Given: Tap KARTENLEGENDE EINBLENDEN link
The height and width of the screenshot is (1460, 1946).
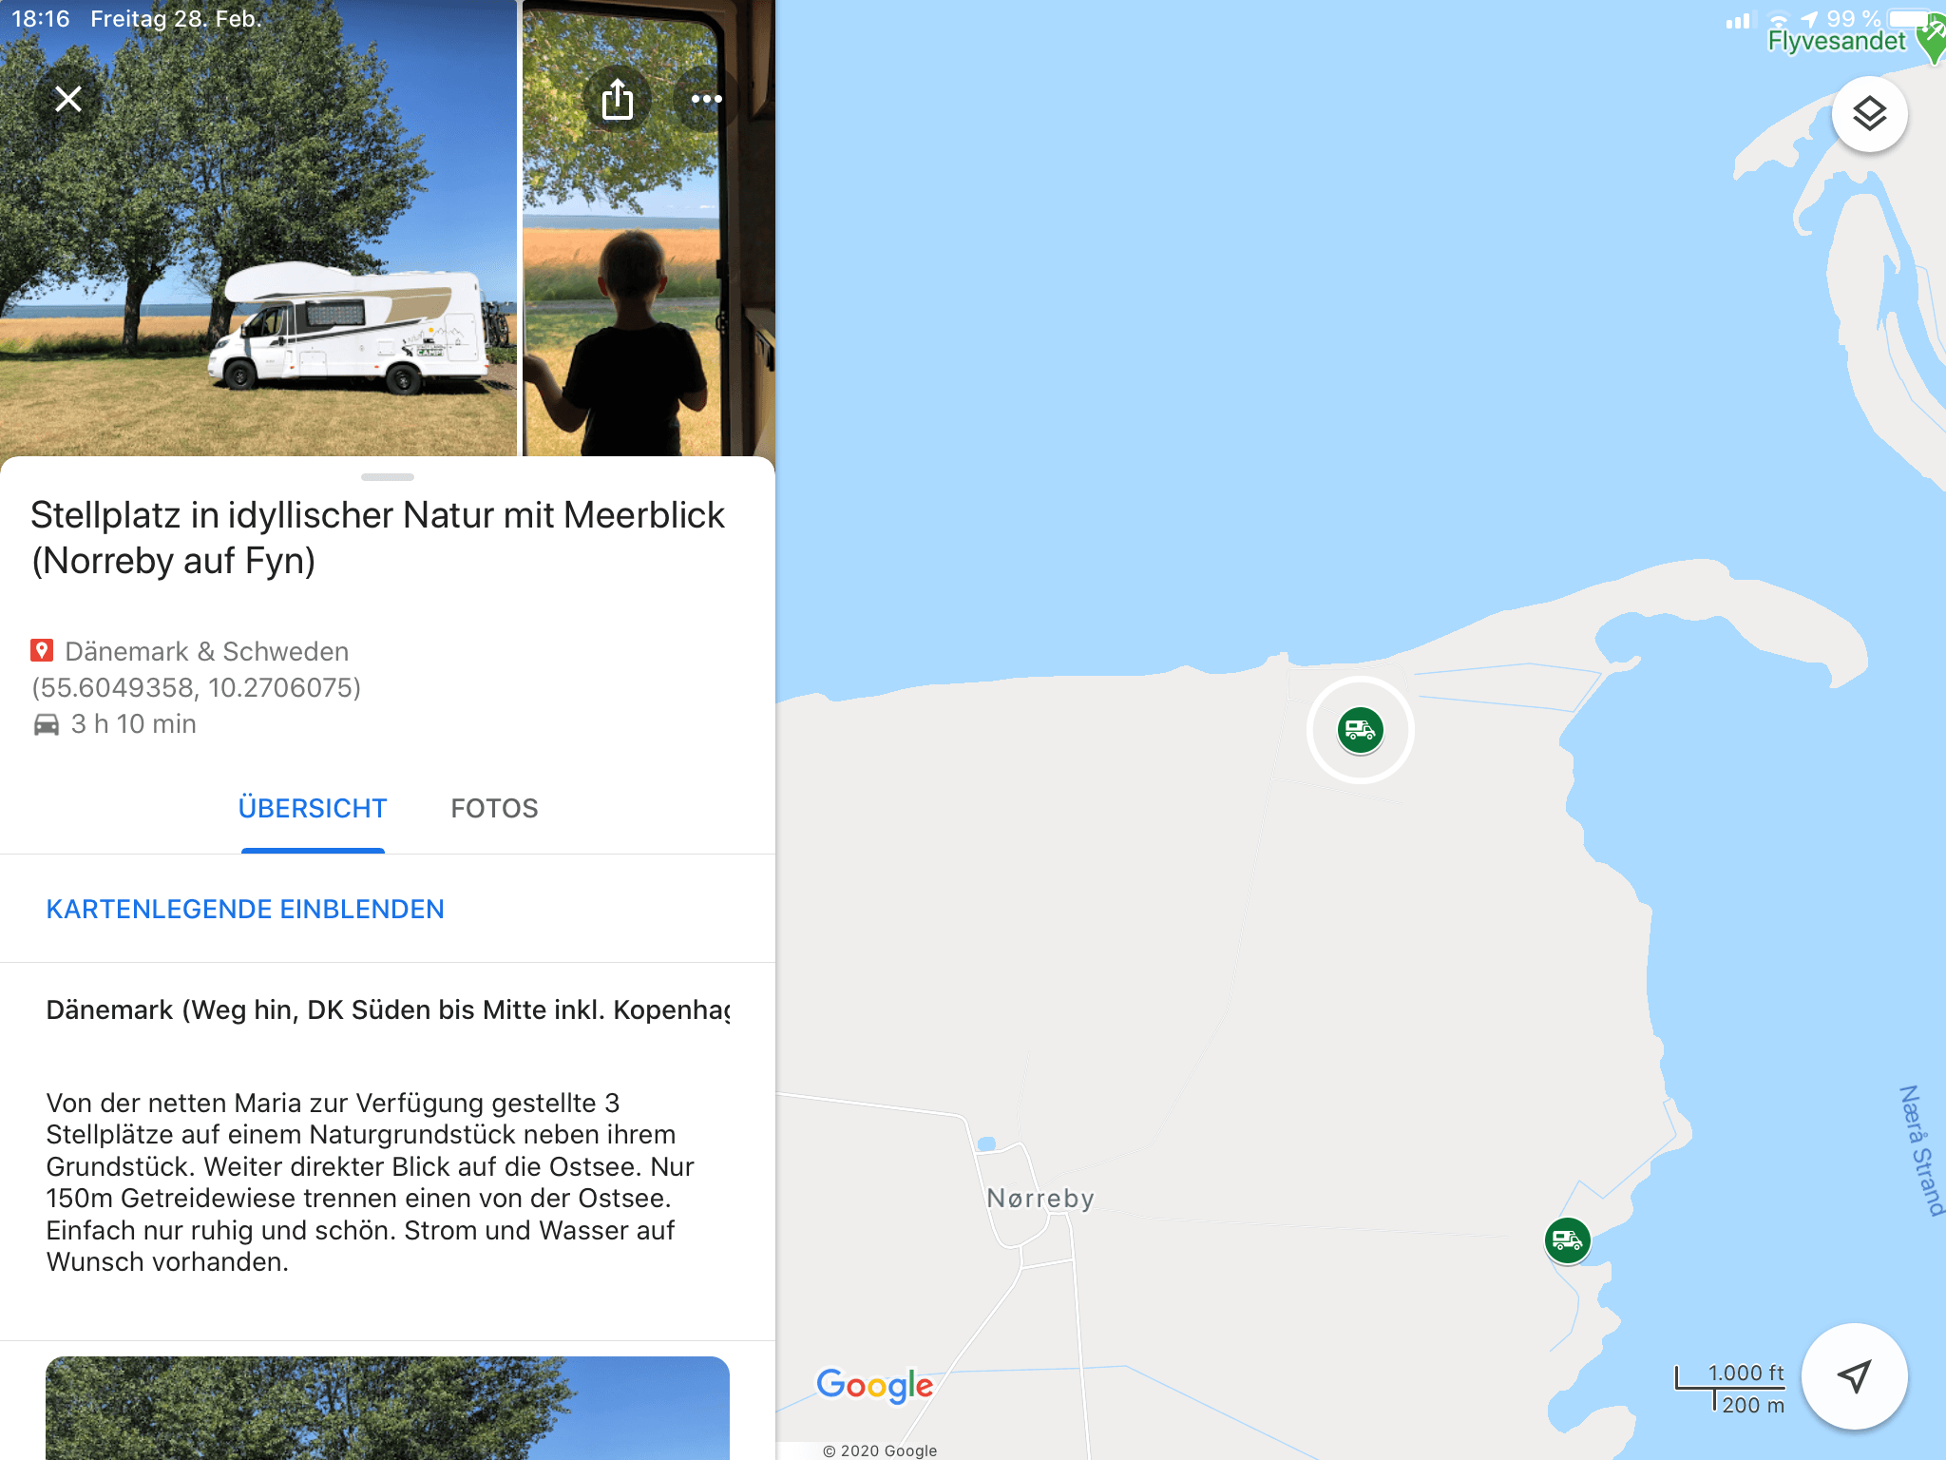Looking at the screenshot, I should (245, 909).
